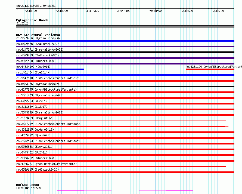Open the nsv5971538 (Almarri2020) variant
Viewport: 242px width, 194px height.
[36, 61]
